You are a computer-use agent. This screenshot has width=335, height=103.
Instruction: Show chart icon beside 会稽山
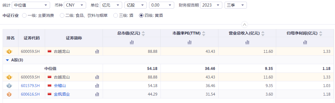pos(97,86)
